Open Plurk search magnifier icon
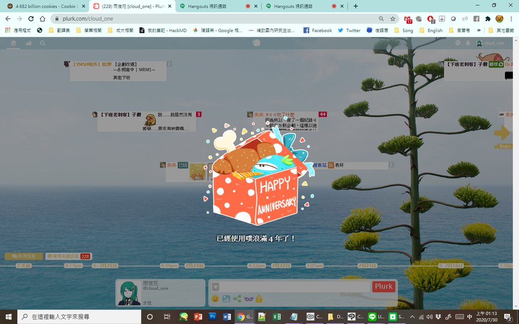This screenshot has width=519, height=324. pos(43,43)
